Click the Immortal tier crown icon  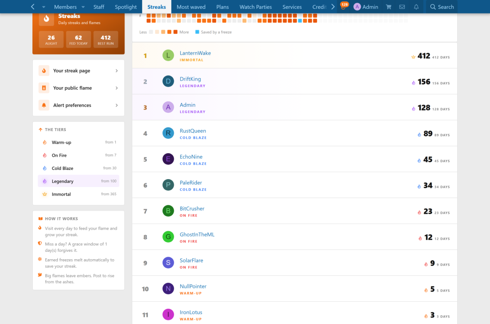[44, 194]
